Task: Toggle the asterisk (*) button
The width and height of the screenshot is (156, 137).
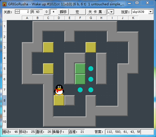Action: coord(53,12)
